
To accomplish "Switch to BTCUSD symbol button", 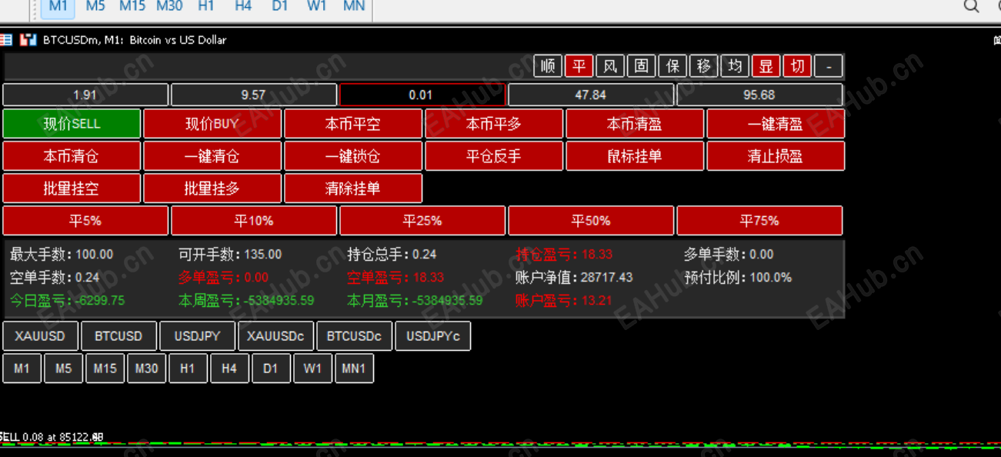I will pyautogui.click(x=119, y=336).
